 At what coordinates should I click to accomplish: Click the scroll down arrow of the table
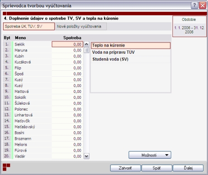(86, 156)
